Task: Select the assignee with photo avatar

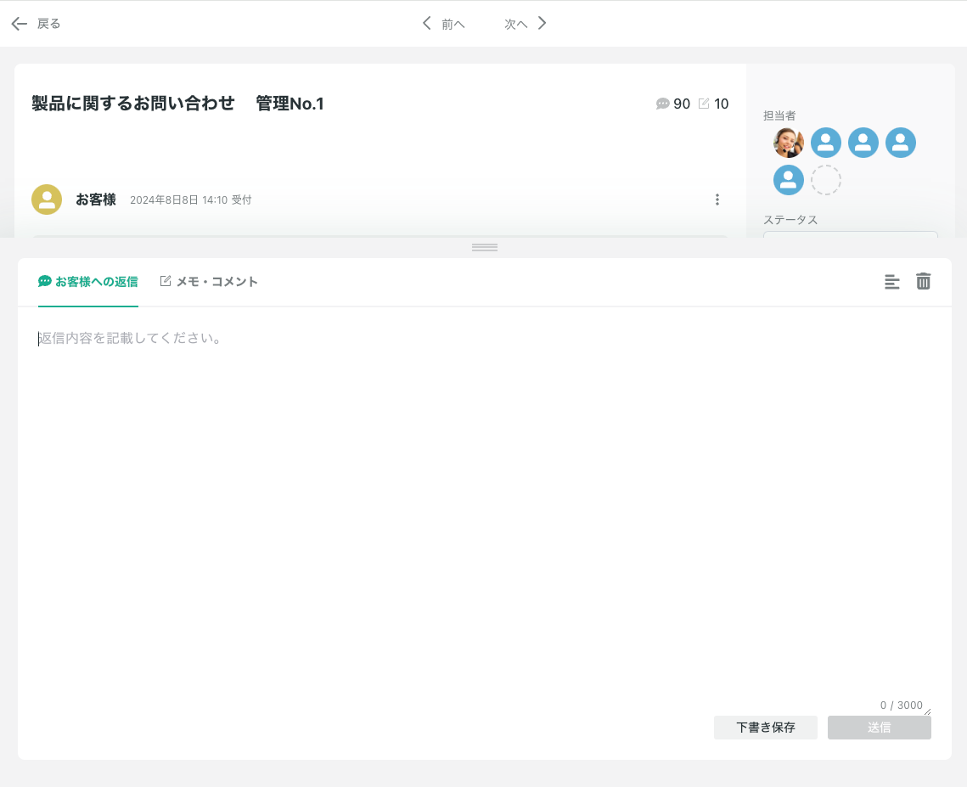Action: [x=789, y=143]
